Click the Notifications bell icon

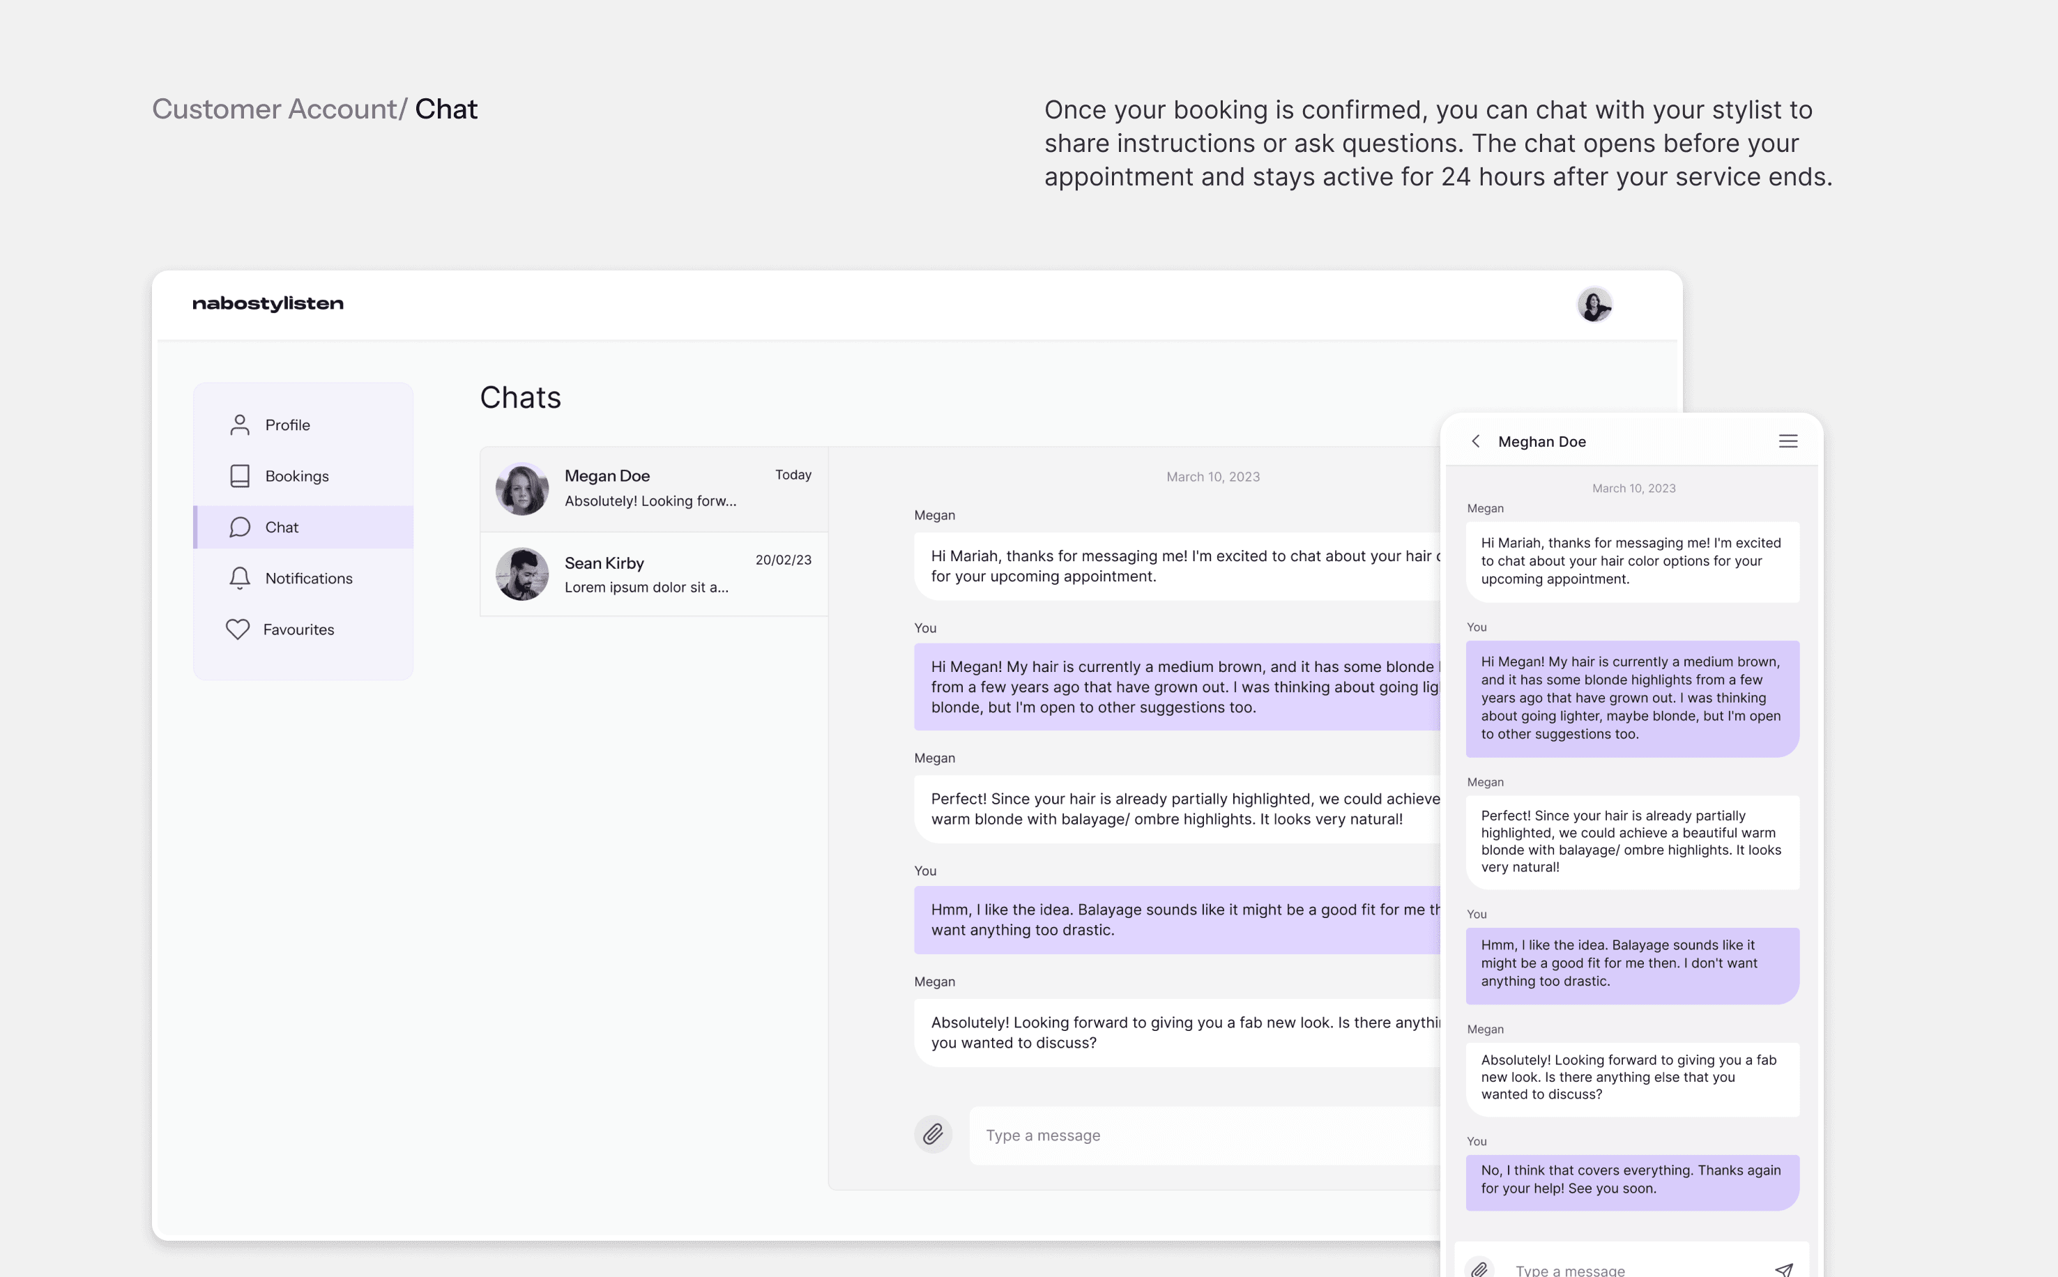(x=240, y=578)
